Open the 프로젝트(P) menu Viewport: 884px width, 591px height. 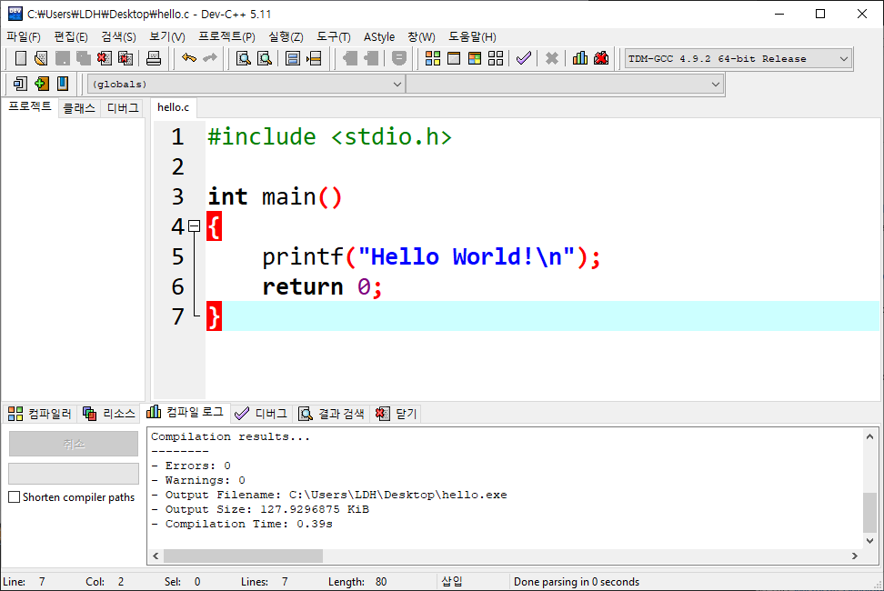coord(226,36)
